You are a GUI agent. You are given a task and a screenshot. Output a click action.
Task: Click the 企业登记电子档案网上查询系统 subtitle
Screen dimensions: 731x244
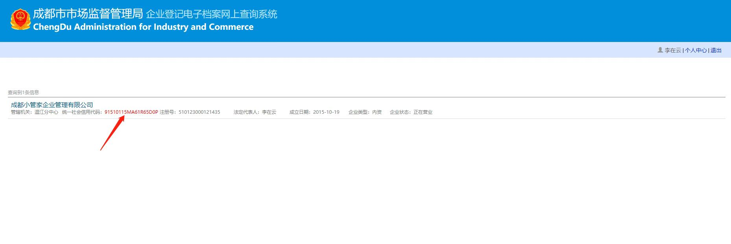(x=211, y=15)
